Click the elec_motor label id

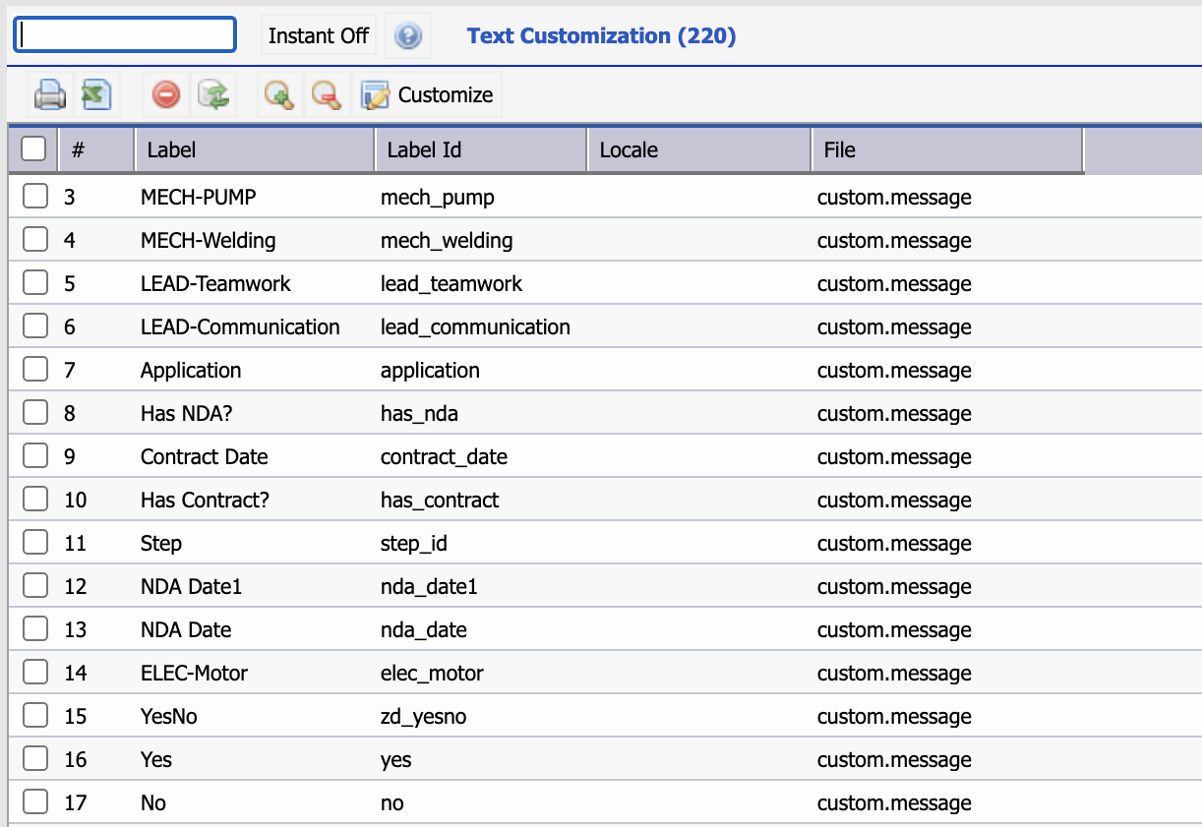point(433,674)
